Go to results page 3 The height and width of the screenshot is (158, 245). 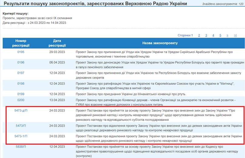pos(206,35)
